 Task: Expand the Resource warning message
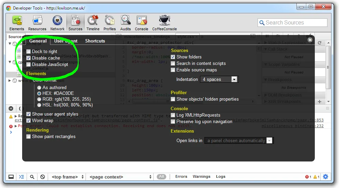tap(16, 116)
